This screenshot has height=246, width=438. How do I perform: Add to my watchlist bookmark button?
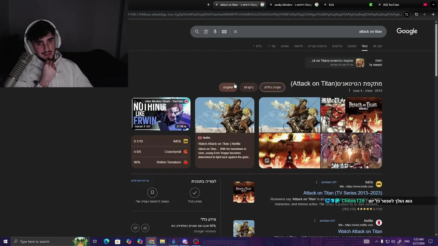(152, 193)
